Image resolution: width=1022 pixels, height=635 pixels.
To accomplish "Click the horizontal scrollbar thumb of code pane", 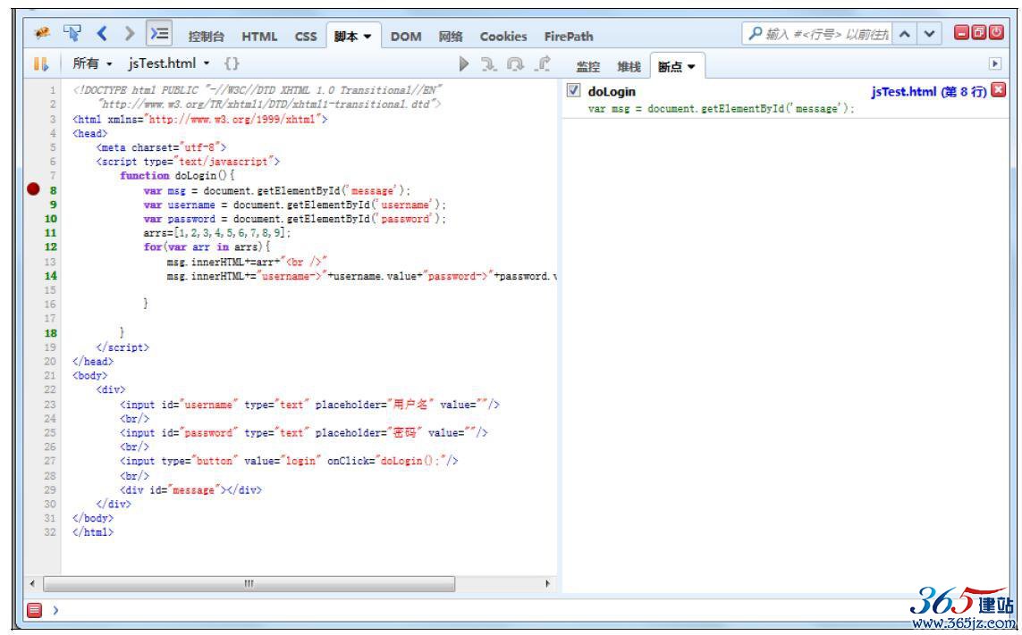I will [249, 583].
